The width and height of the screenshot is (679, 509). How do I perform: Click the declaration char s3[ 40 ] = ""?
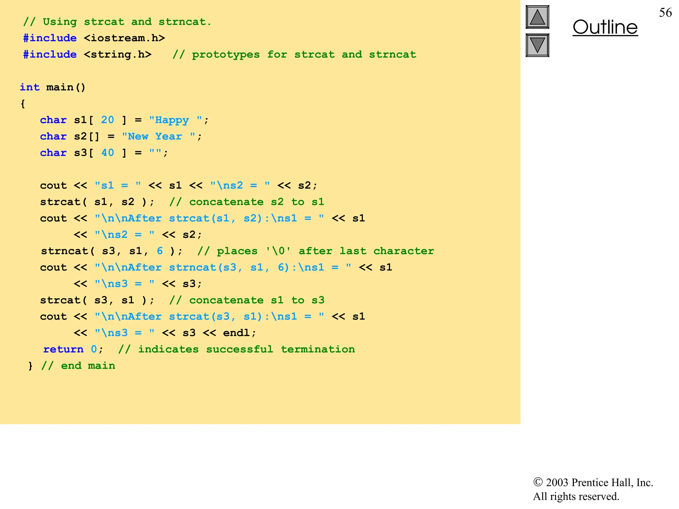104,153
